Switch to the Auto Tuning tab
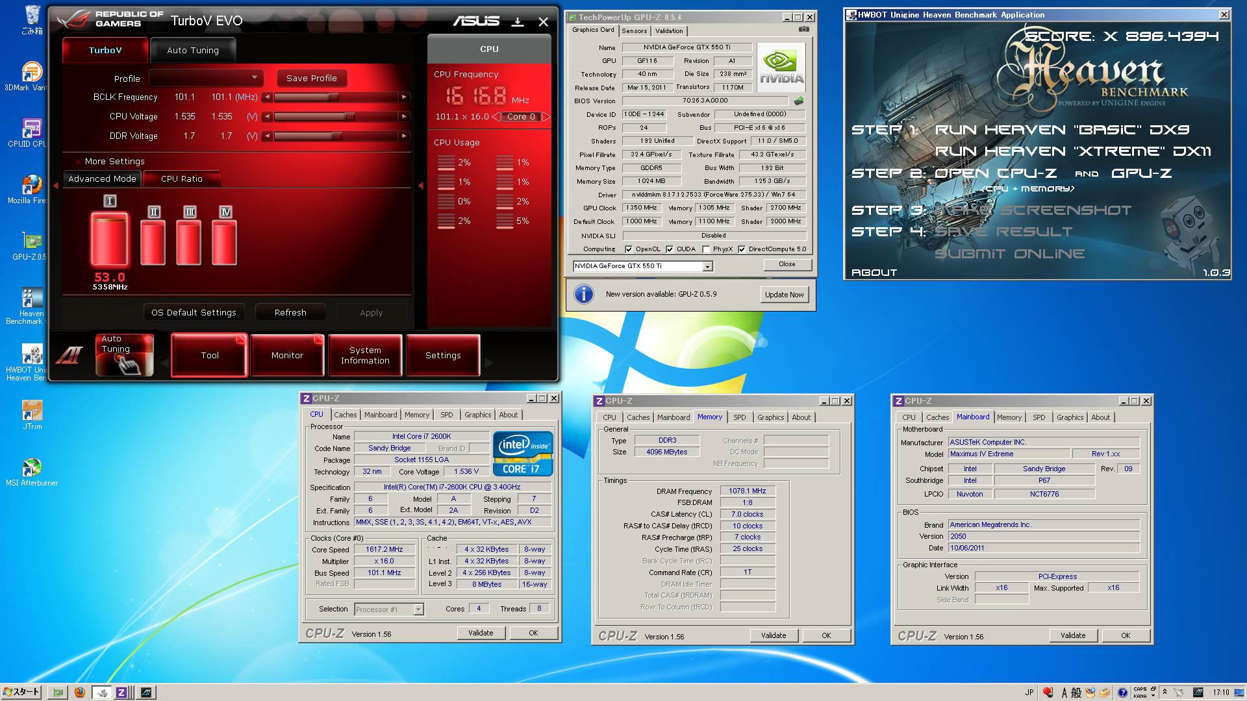 [193, 50]
